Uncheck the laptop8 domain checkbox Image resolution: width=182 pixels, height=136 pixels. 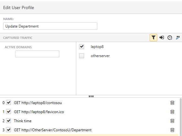pyautogui.click(x=82, y=47)
